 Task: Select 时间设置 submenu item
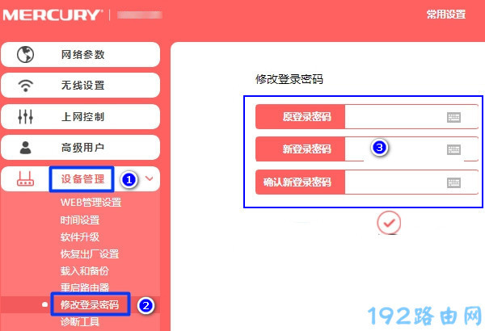click(80, 220)
